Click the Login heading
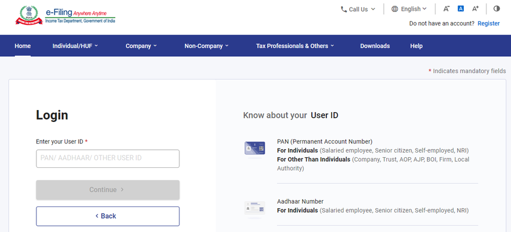511x232 pixels. pyautogui.click(x=52, y=115)
